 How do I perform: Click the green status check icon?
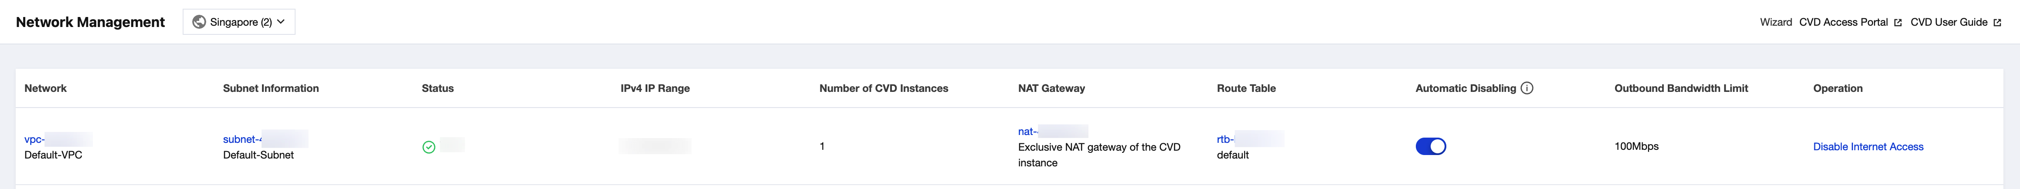pyautogui.click(x=429, y=147)
